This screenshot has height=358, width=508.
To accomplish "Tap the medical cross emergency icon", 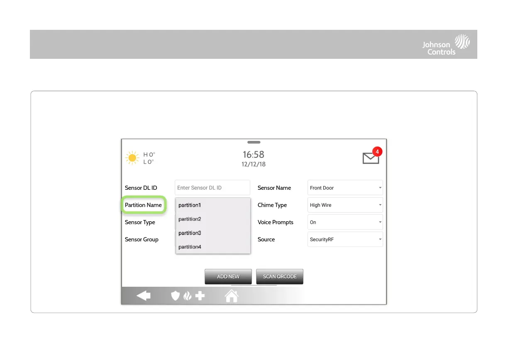I will point(200,296).
